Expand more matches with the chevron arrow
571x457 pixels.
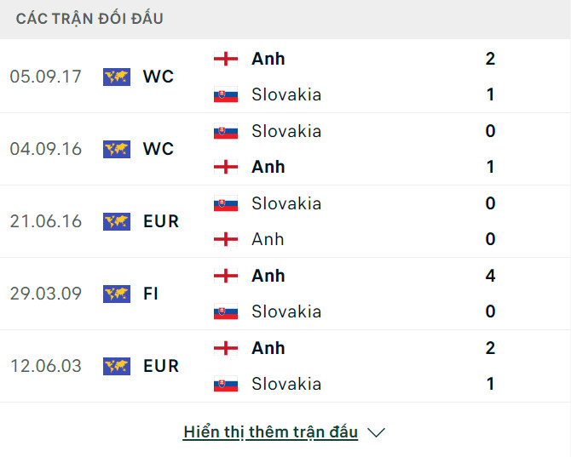tap(376, 432)
